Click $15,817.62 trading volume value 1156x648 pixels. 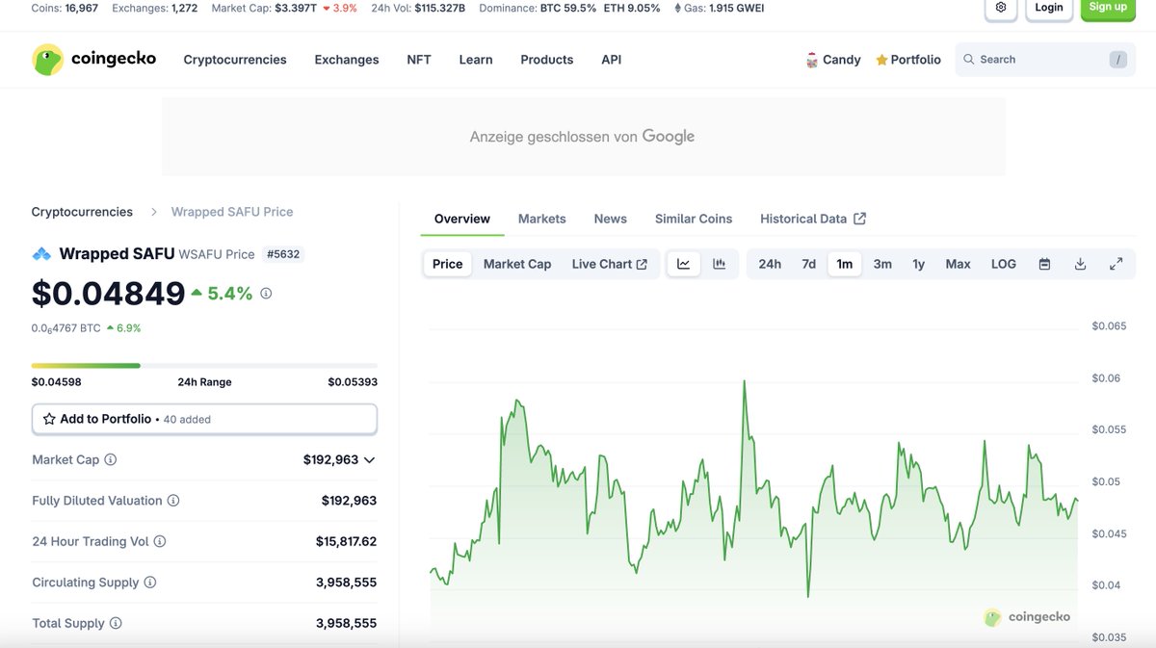[x=346, y=542]
